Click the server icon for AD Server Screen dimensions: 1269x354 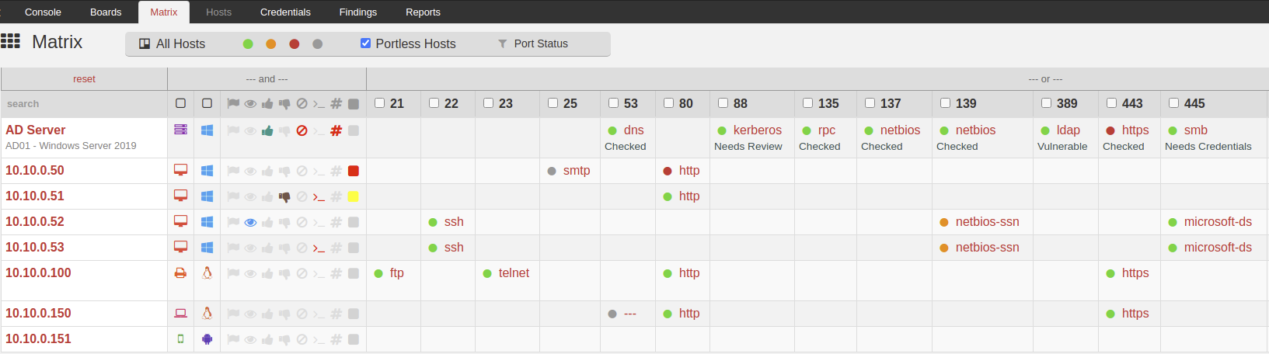180,130
